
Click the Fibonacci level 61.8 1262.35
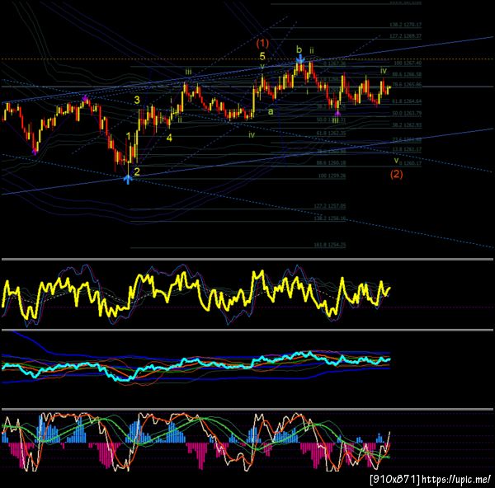(x=331, y=134)
